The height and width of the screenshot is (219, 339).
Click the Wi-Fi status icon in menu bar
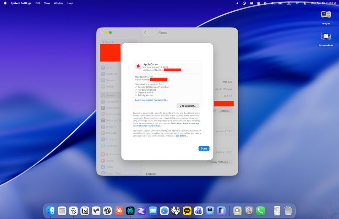pyautogui.click(x=297, y=3)
